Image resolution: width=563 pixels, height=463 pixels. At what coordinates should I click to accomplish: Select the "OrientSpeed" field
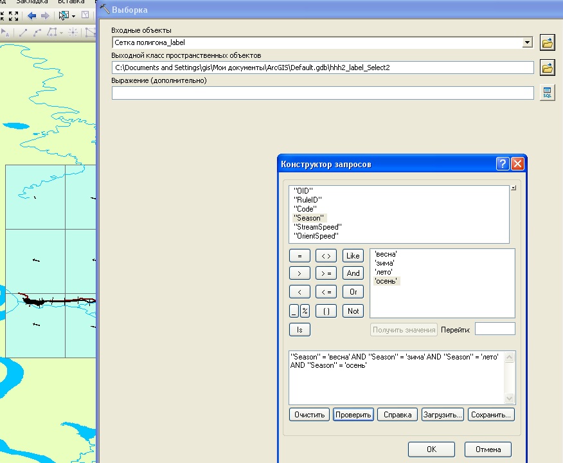tap(316, 236)
